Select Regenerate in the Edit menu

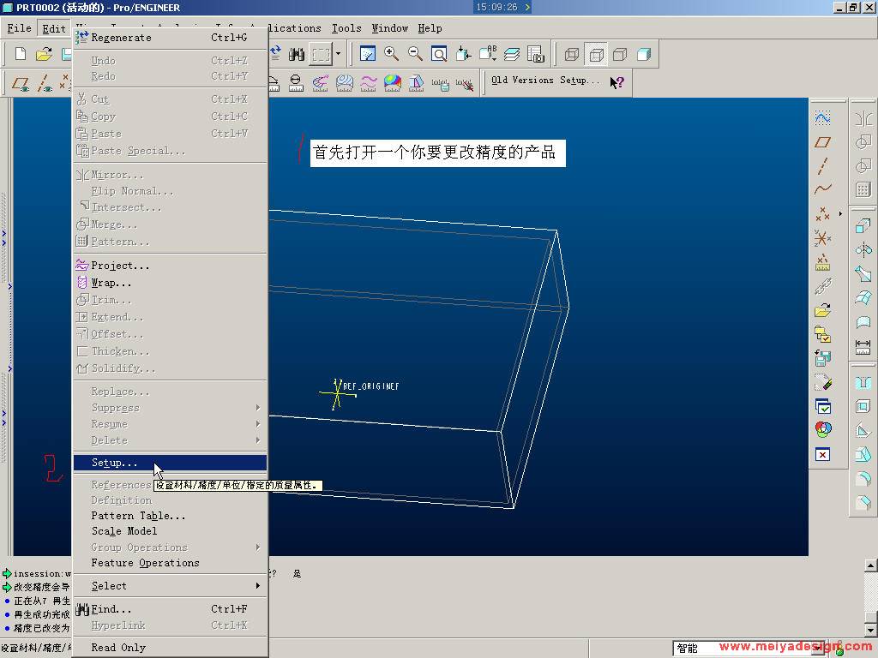[121, 38]
